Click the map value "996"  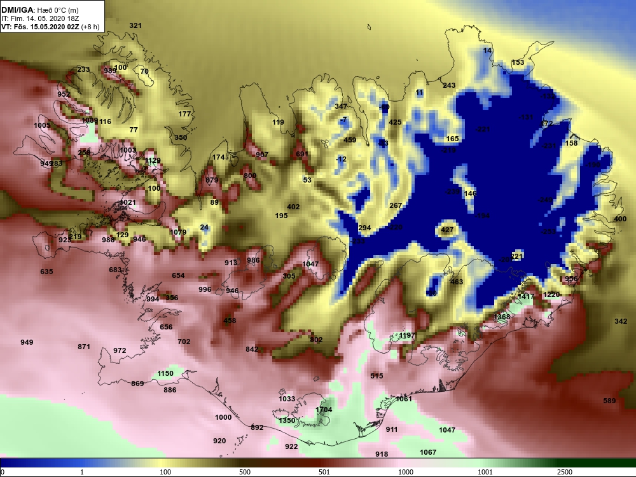point(205,289)
